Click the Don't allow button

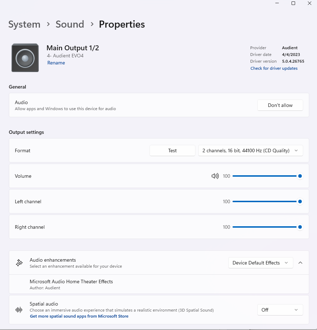click(x=280, y=105)
